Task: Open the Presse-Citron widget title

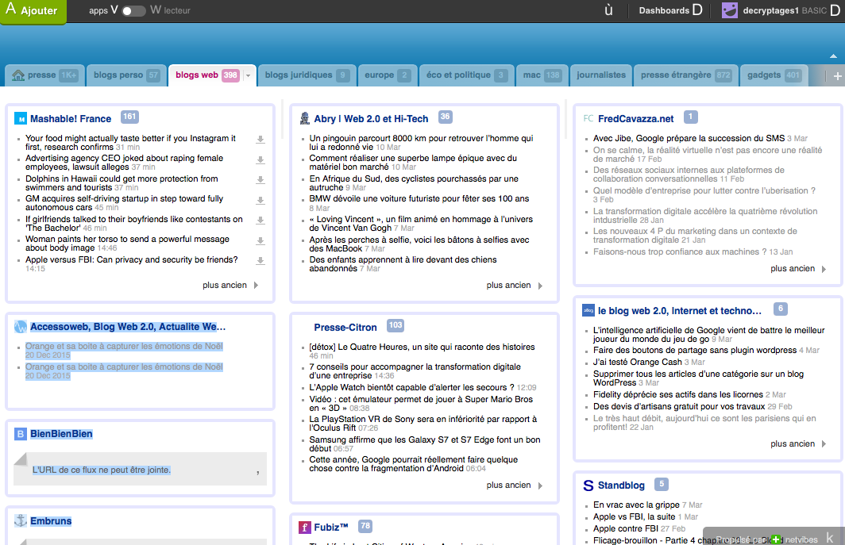Action: [x=345, y=328]
